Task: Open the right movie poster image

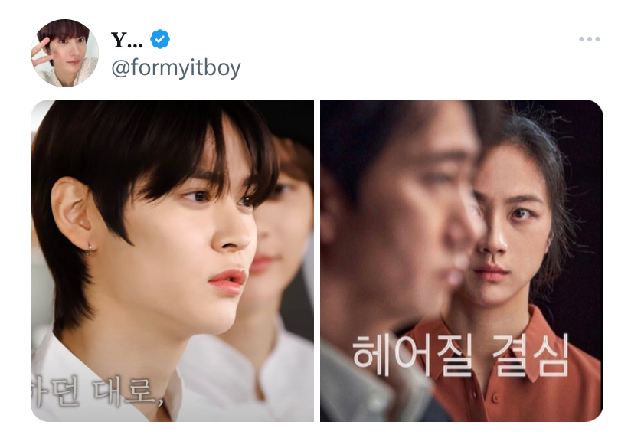Action: (x=462, y=260)
